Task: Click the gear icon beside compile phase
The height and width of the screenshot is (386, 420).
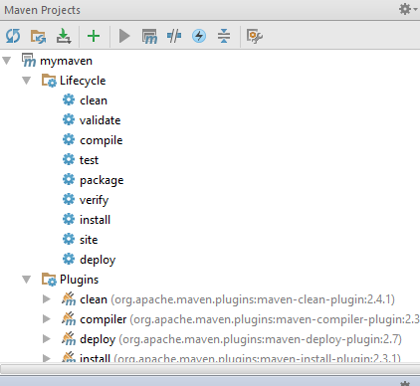Action: 69,139
